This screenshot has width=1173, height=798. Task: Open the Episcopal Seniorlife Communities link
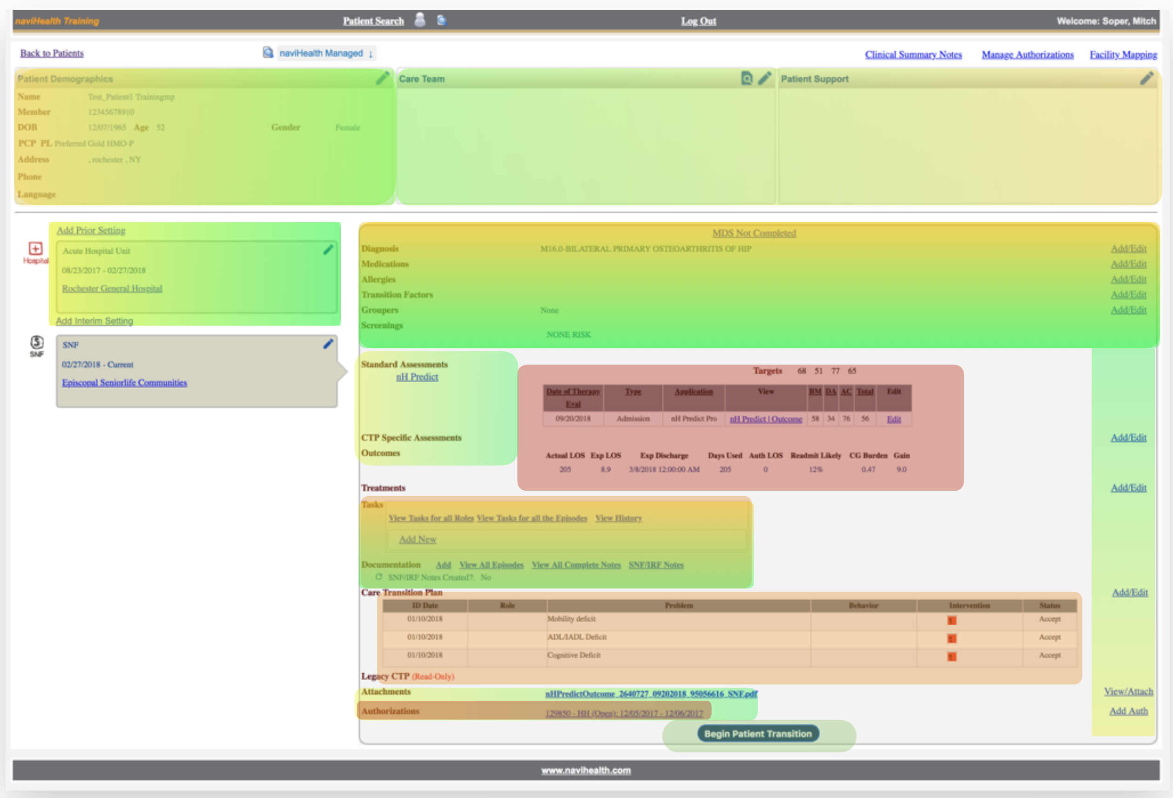[x=124, y=383]
